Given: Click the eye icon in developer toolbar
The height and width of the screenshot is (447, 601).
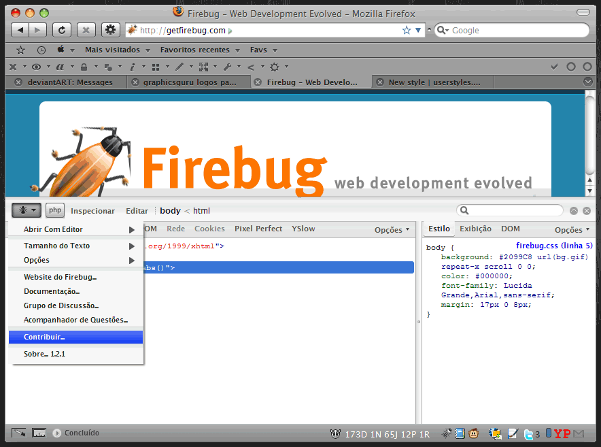Looking at the screenshot, I should [37, 67].
